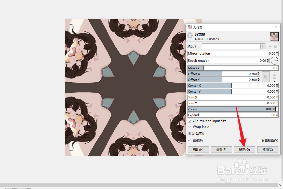This screenshot has height=189, width=283.
Task: Save current settings as a named preset
Action: coord(270,46)
